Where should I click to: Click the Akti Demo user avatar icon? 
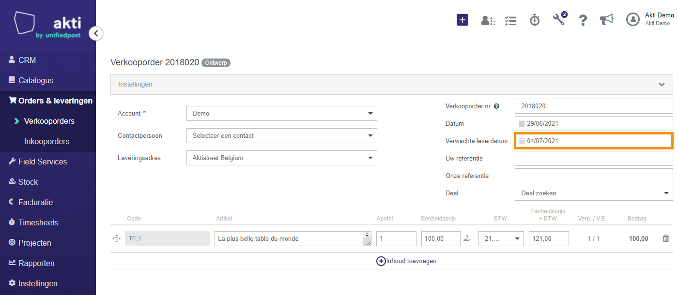[633, 19]
